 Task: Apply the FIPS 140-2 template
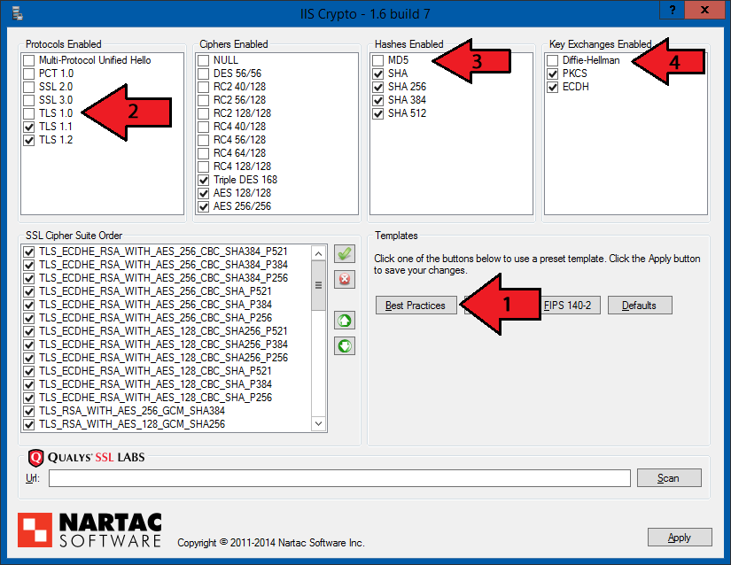[x=570, y=306]
